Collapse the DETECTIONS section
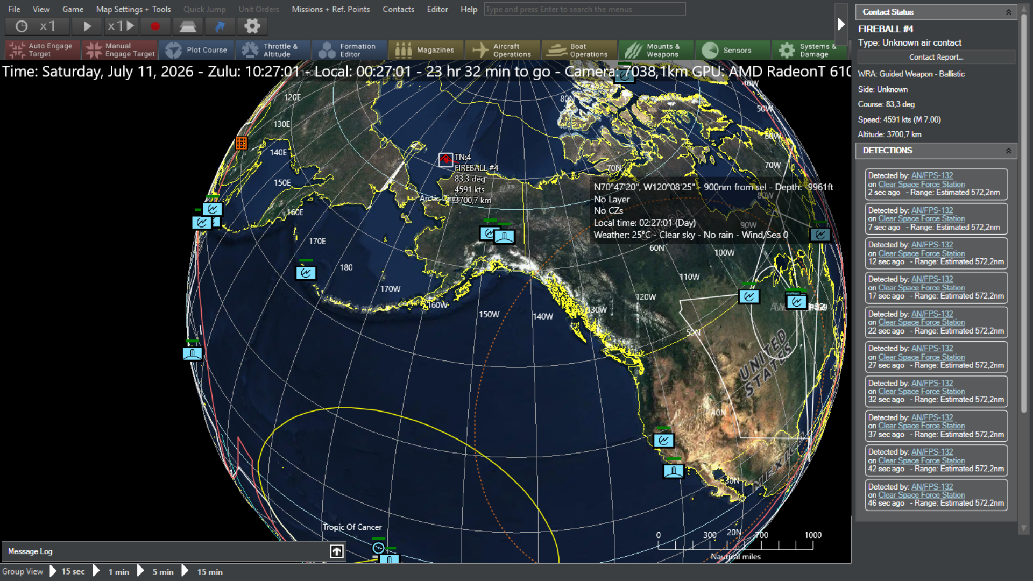The height and width of the screenshot is (581, 1033). tap(1008, 151)
